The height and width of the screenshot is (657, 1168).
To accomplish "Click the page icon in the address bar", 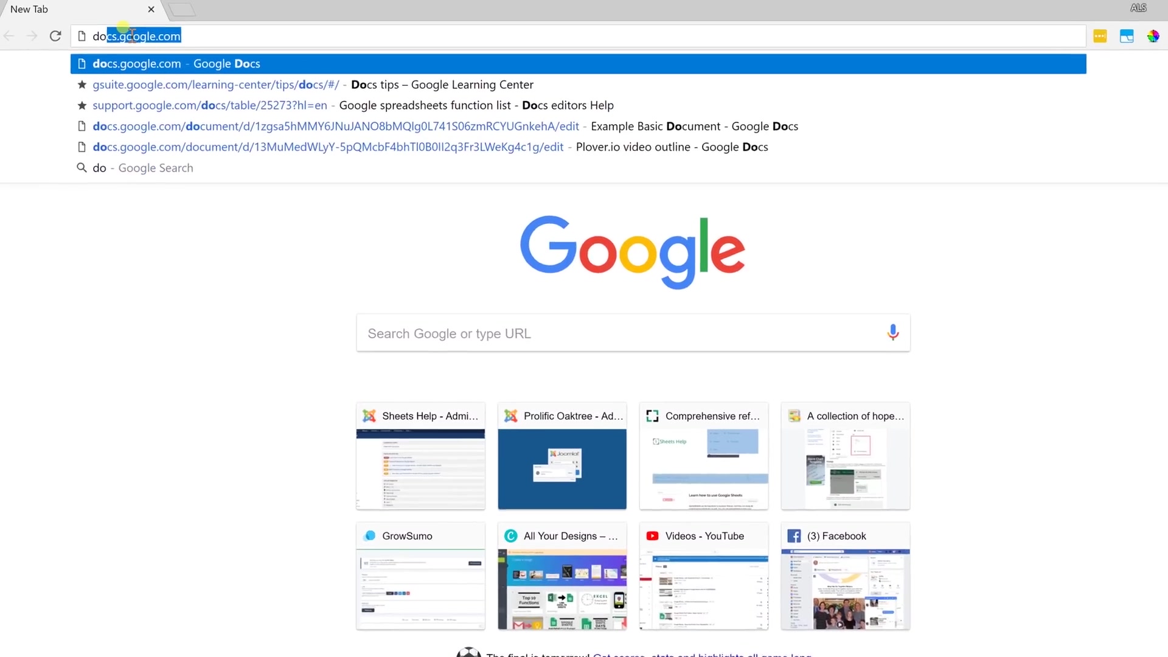I will [x=82, y=36].
